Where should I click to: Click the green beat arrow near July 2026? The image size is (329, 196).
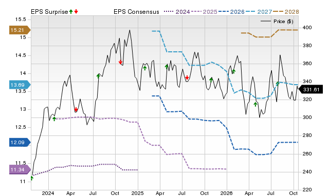278,84
